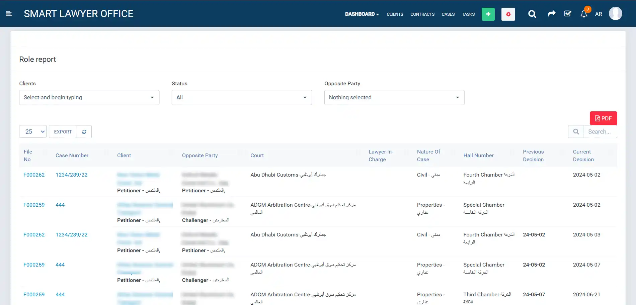The width and height of the screenshot is (636, 305).
Task: Open the Opposite Party selector
Action: pyautogui.click(x=394, y=97)
